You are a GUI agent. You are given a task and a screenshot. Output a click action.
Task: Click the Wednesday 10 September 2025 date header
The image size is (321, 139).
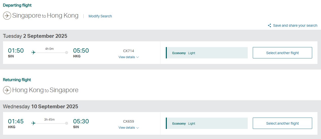[x=40, y=107]
